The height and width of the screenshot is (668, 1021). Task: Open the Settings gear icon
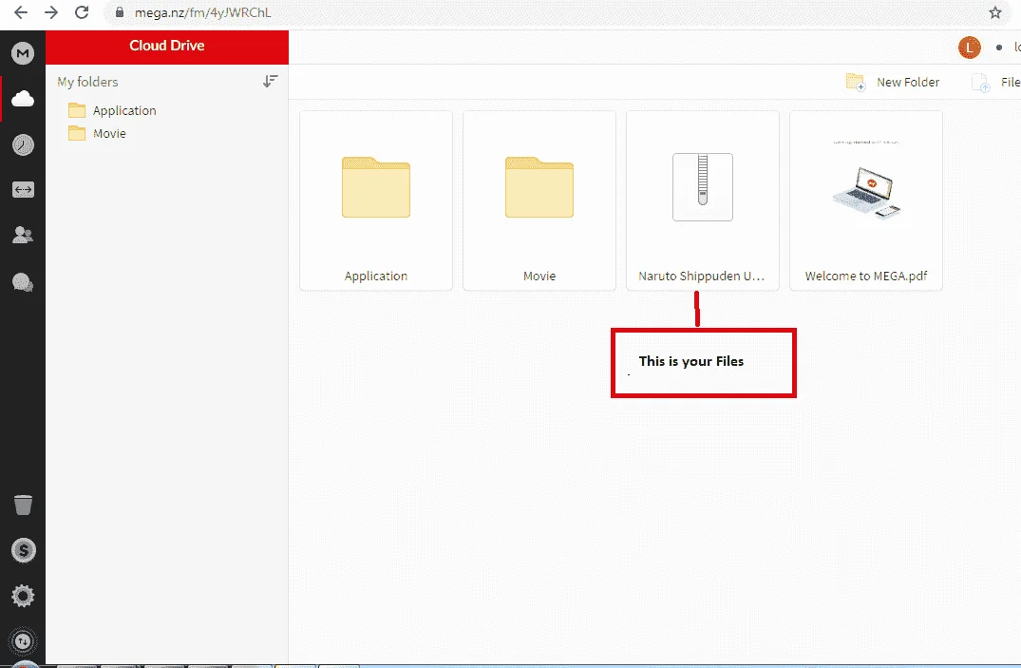click(23, 596)
